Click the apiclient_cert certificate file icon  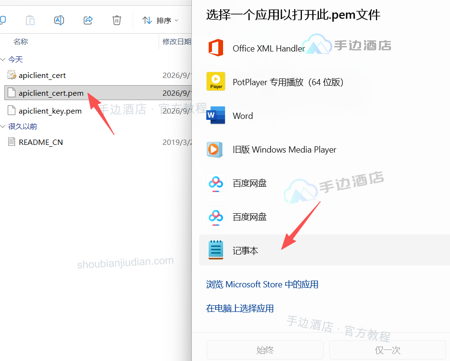[12, 75]
